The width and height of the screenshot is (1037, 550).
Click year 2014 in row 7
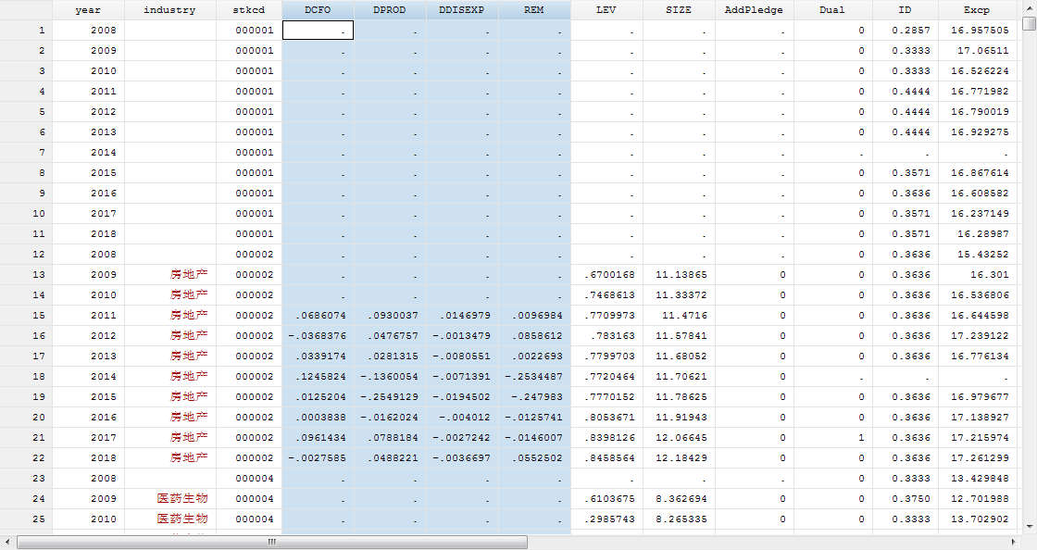[x=103, y=152]
